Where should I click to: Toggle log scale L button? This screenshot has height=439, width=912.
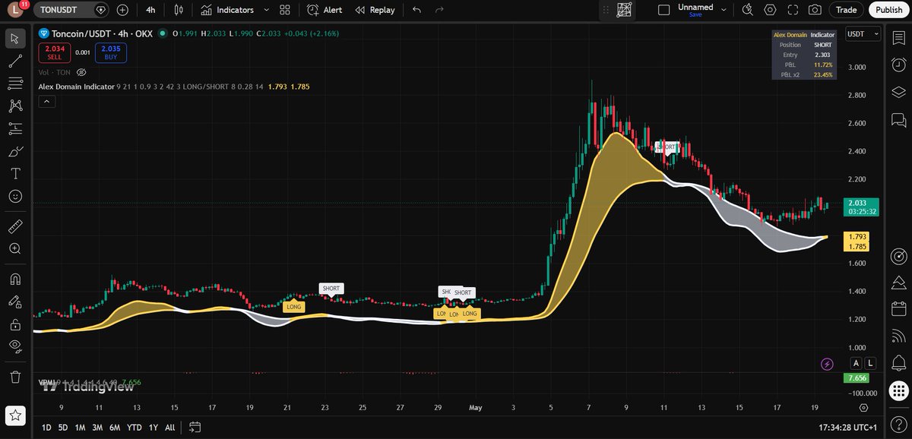point(870,364)
